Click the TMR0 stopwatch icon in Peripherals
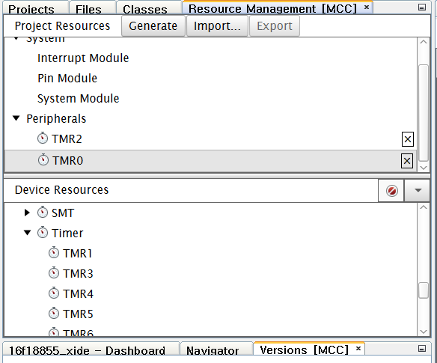 (x=43, y=159)
